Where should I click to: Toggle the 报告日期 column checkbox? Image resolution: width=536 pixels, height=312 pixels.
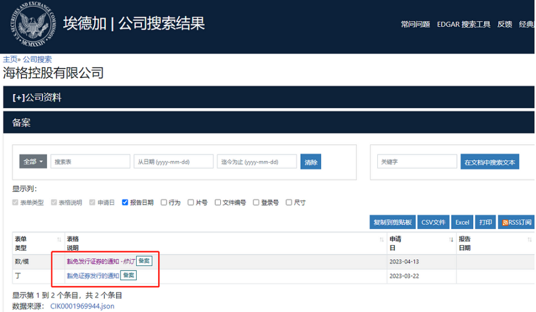pos(126,203)
